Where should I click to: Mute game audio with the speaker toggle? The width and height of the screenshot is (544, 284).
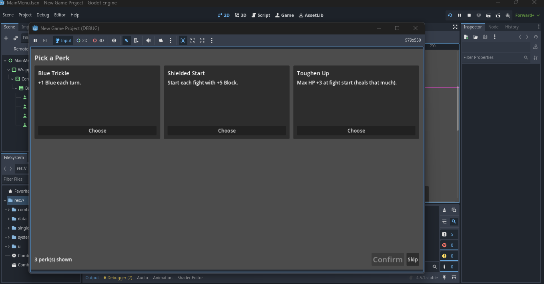(x=149, y=40)
